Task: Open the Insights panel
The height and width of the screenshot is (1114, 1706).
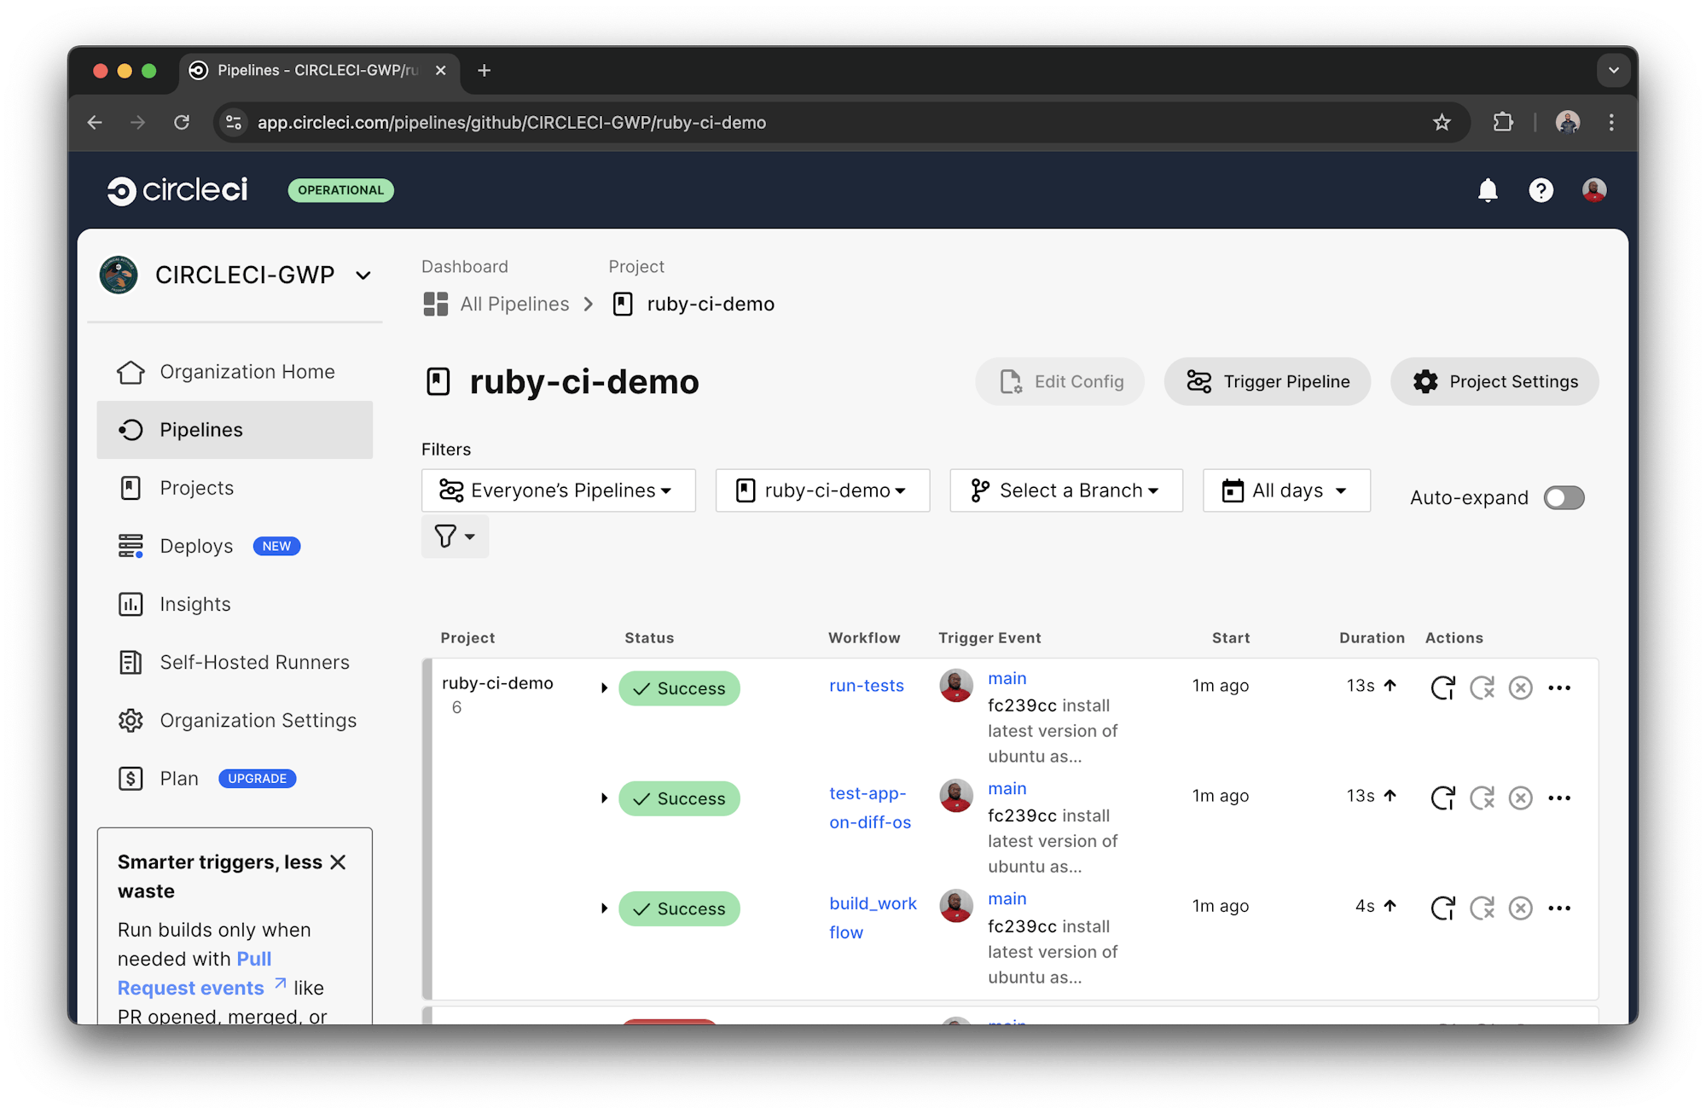Action: click(195, 604)
